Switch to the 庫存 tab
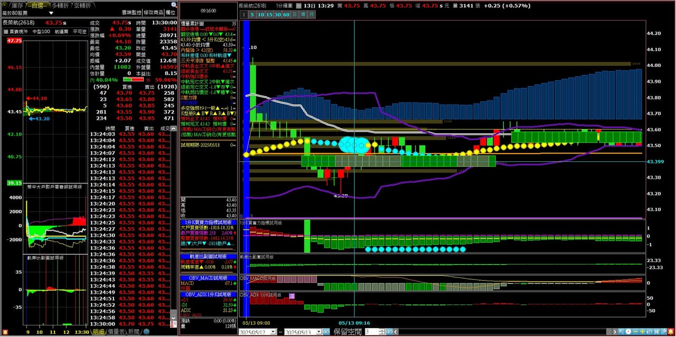Viewport: 676px width, 337px height. (17, 5)
